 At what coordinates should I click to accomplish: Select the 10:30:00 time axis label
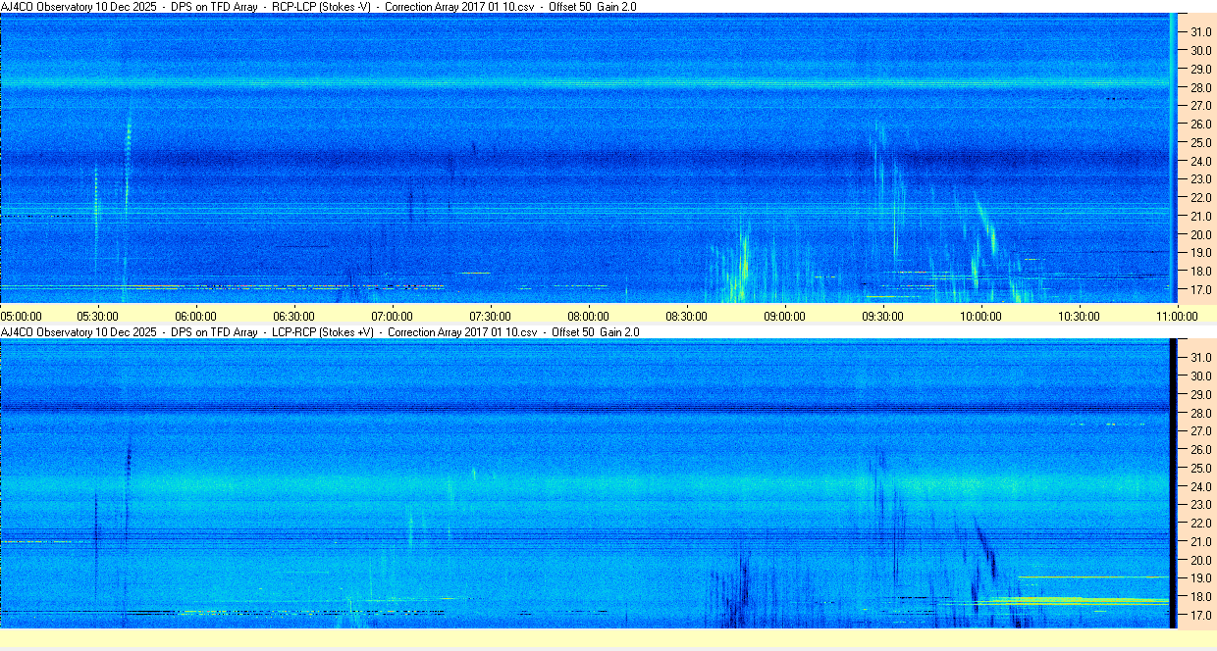tap(1080, 316)
